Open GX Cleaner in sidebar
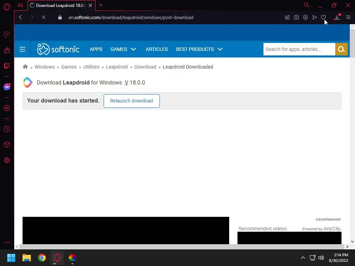This screenshot has width=355, height=266. (x=7, y=50)
